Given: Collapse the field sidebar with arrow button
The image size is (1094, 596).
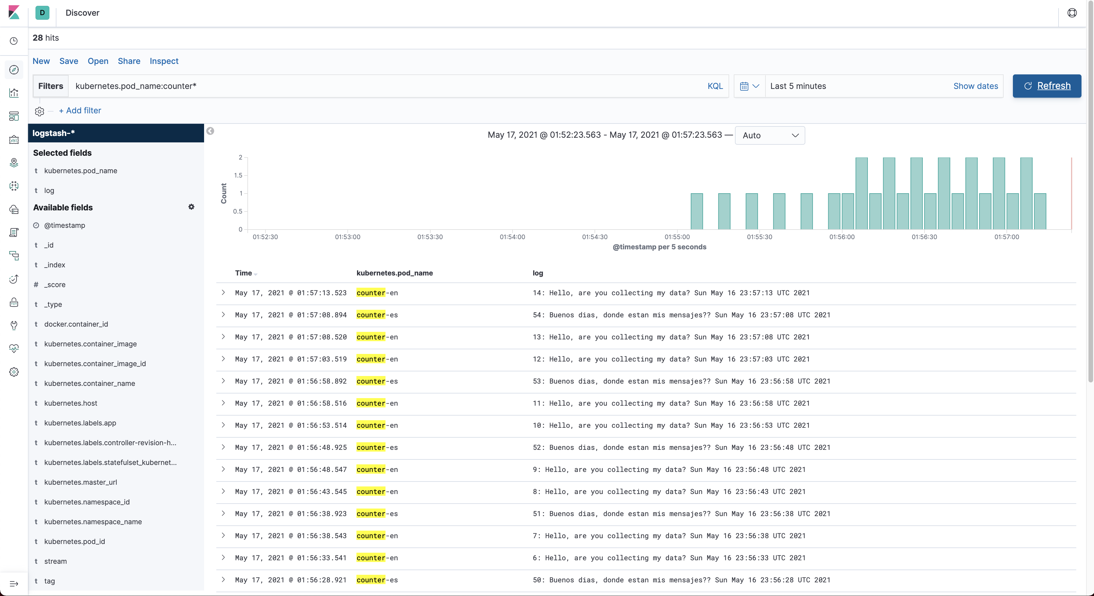Looking at the screenshot, I should [x=210, y=131].
